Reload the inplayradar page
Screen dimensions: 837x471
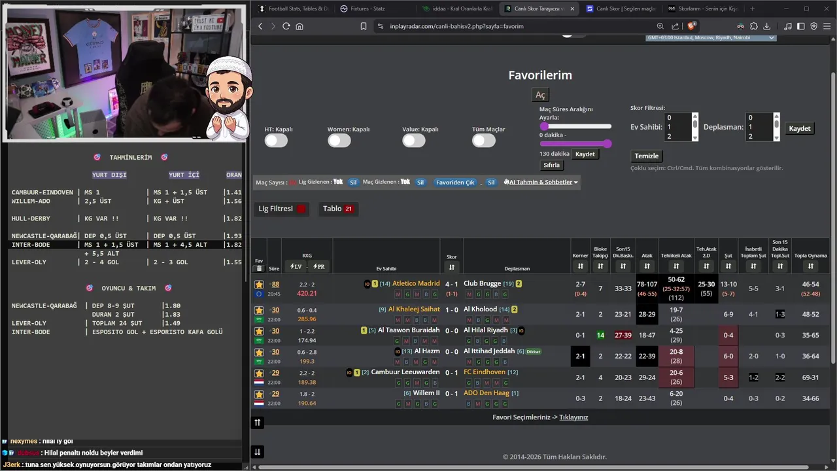pyautogui.click(x=286, y=26)
